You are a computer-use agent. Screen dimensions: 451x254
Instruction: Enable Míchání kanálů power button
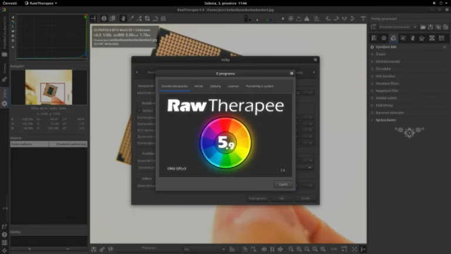(372, 62)
